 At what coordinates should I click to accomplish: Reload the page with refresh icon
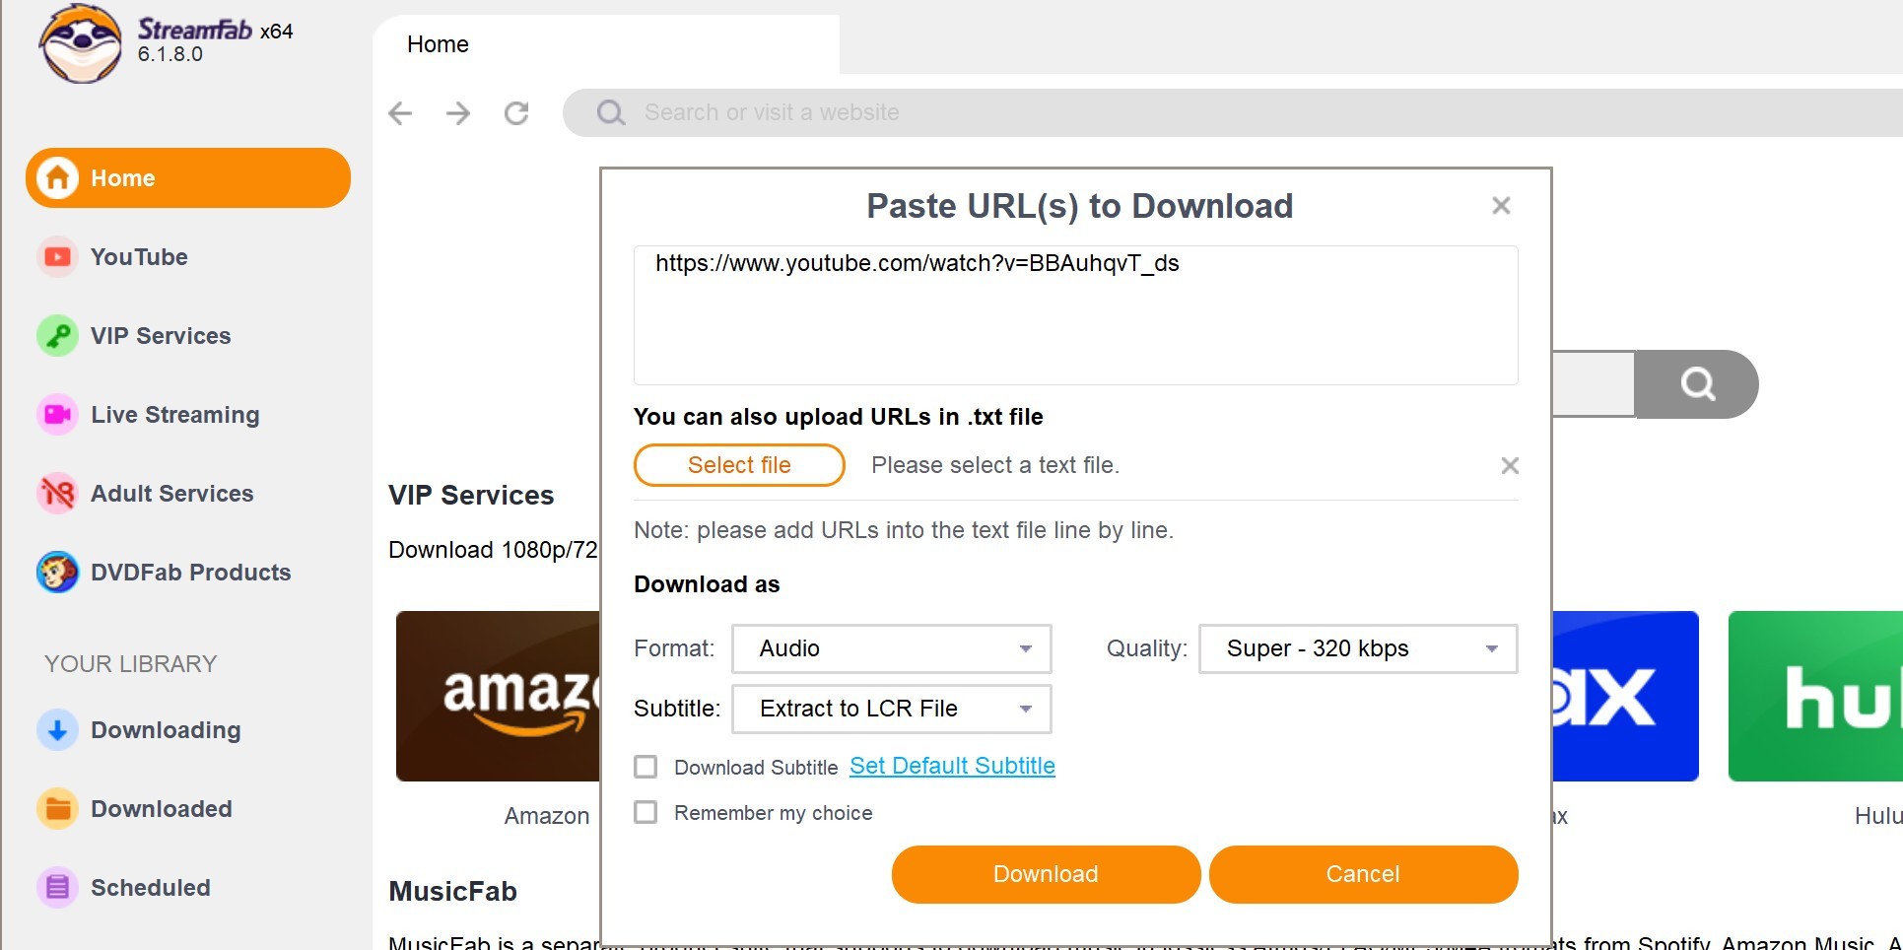[516, 113]
